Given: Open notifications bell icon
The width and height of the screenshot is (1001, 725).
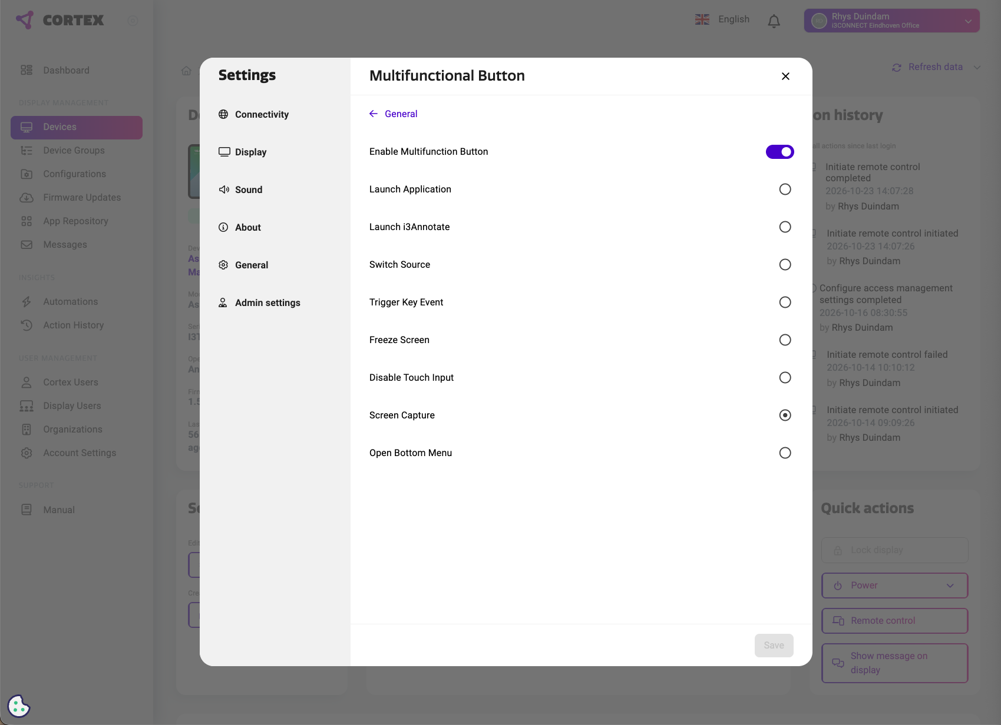Looking at the screenshot, I should tap(774, 21).
